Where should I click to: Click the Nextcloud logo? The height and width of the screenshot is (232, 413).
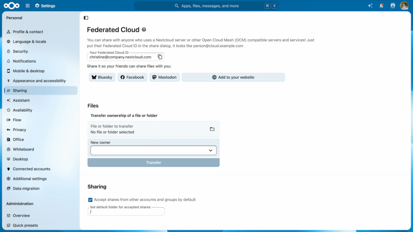(x=12, y=6)
